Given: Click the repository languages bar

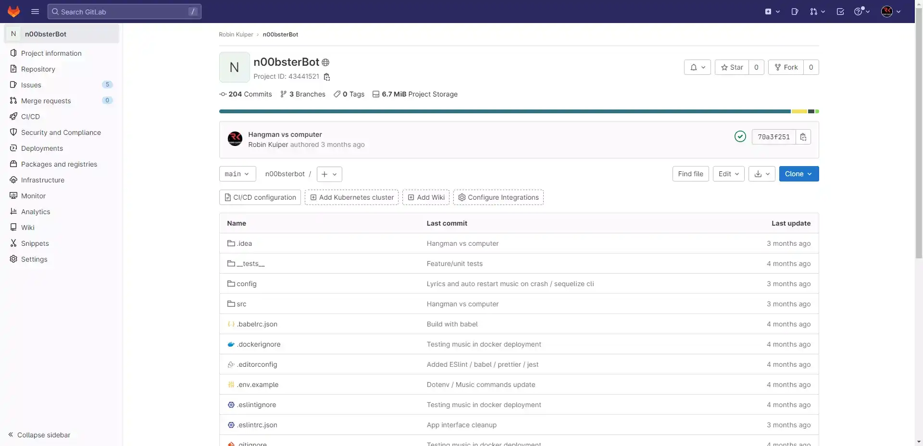Looking at the screenshot, I should pos(519,111).
